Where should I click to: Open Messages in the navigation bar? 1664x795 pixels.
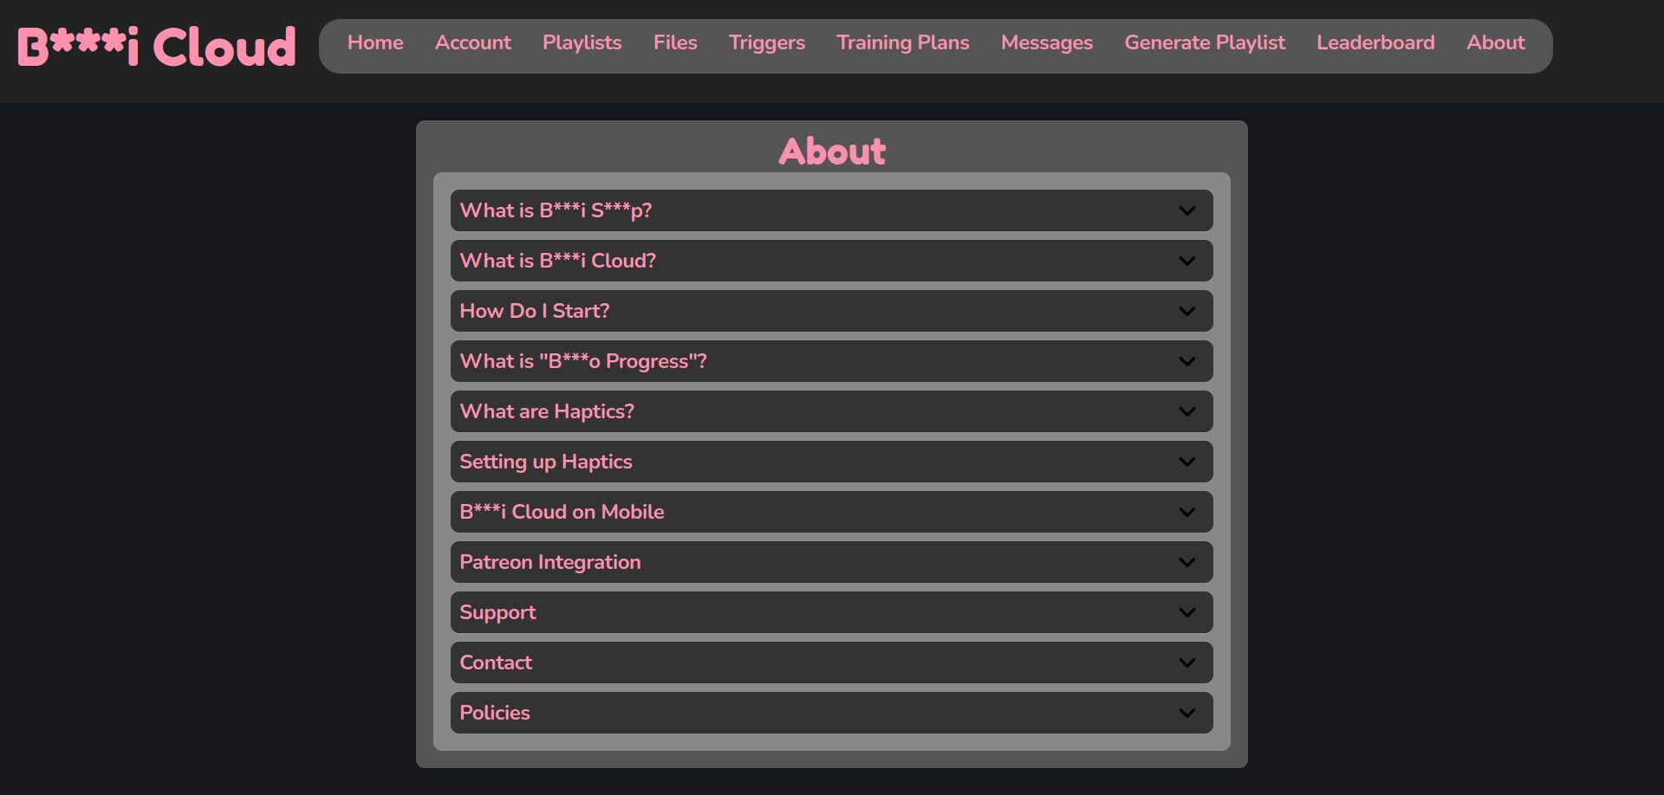point(1047,42)
